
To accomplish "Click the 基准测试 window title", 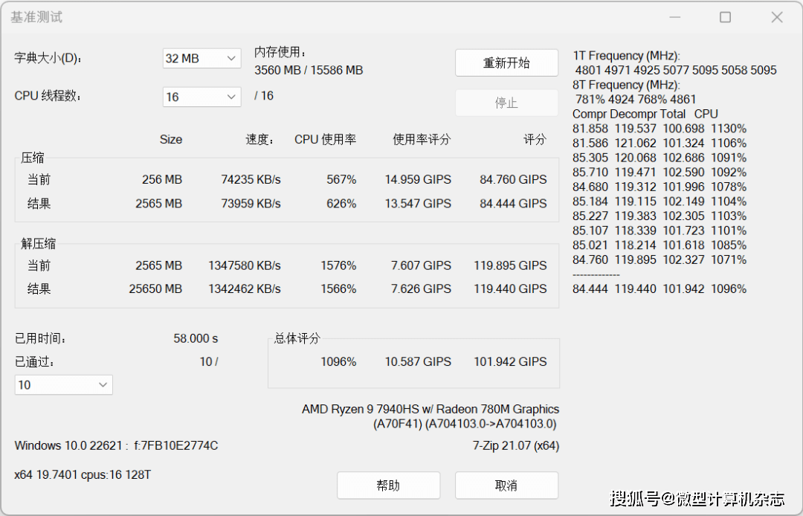I will click(36, 16).
